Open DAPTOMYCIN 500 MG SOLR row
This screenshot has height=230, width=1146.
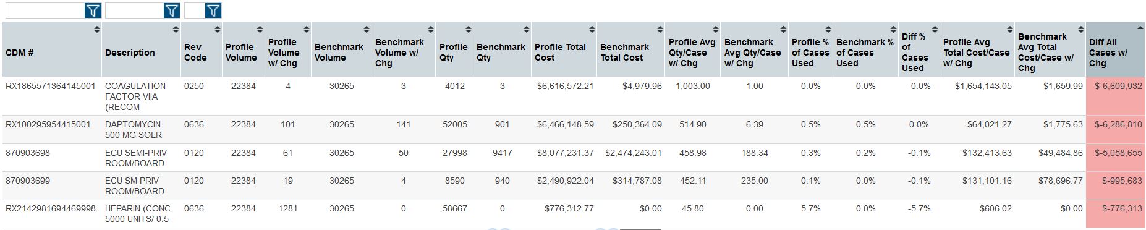[x=573, y=129]
